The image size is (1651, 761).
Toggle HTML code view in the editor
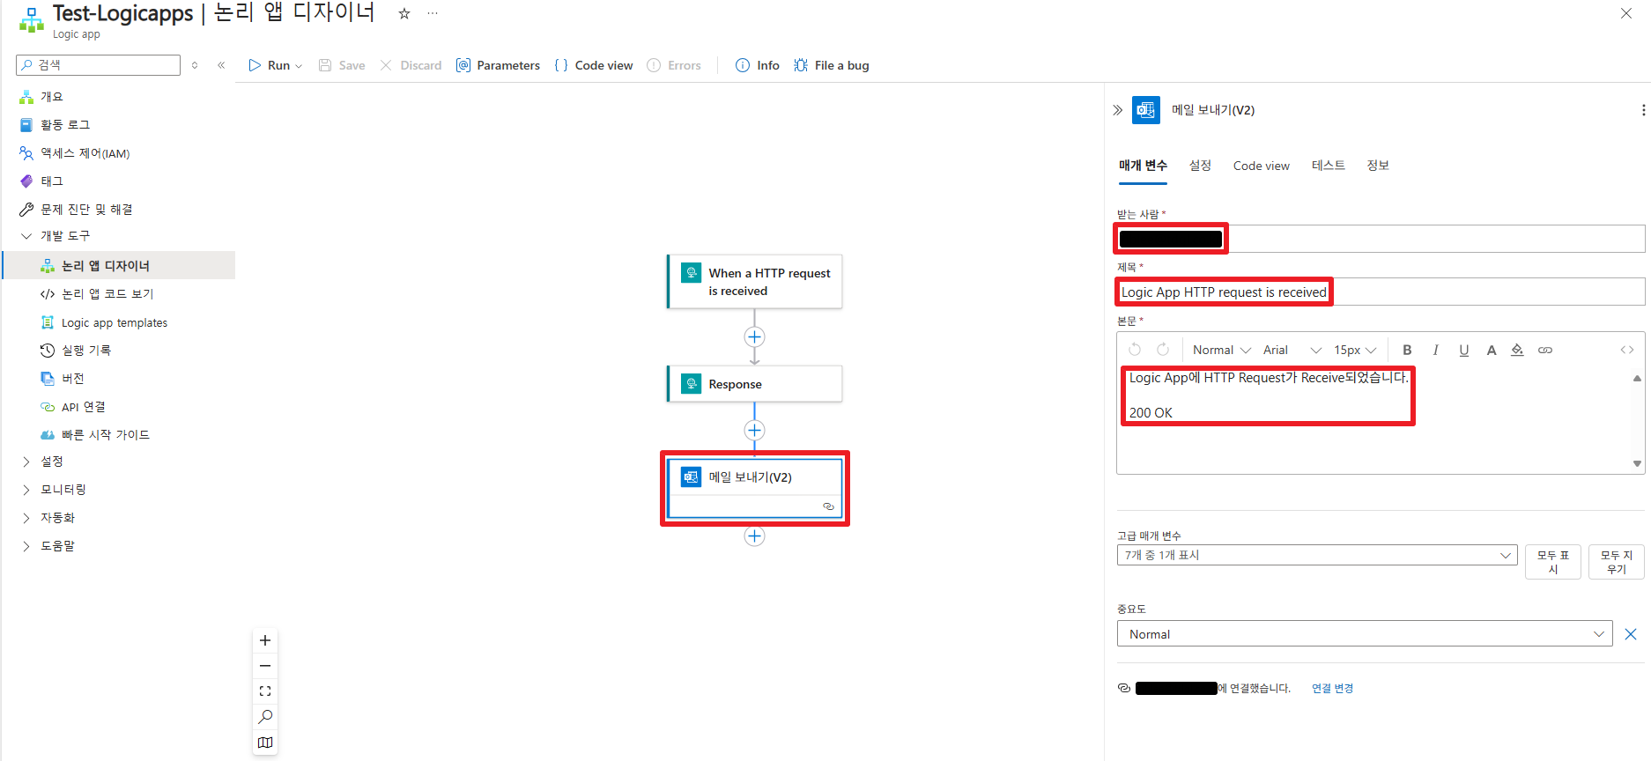click(x=1627, y=350)
